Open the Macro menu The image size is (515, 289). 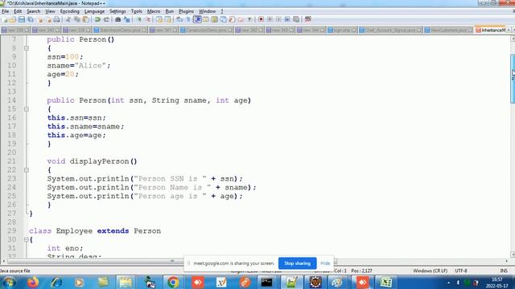154,11
